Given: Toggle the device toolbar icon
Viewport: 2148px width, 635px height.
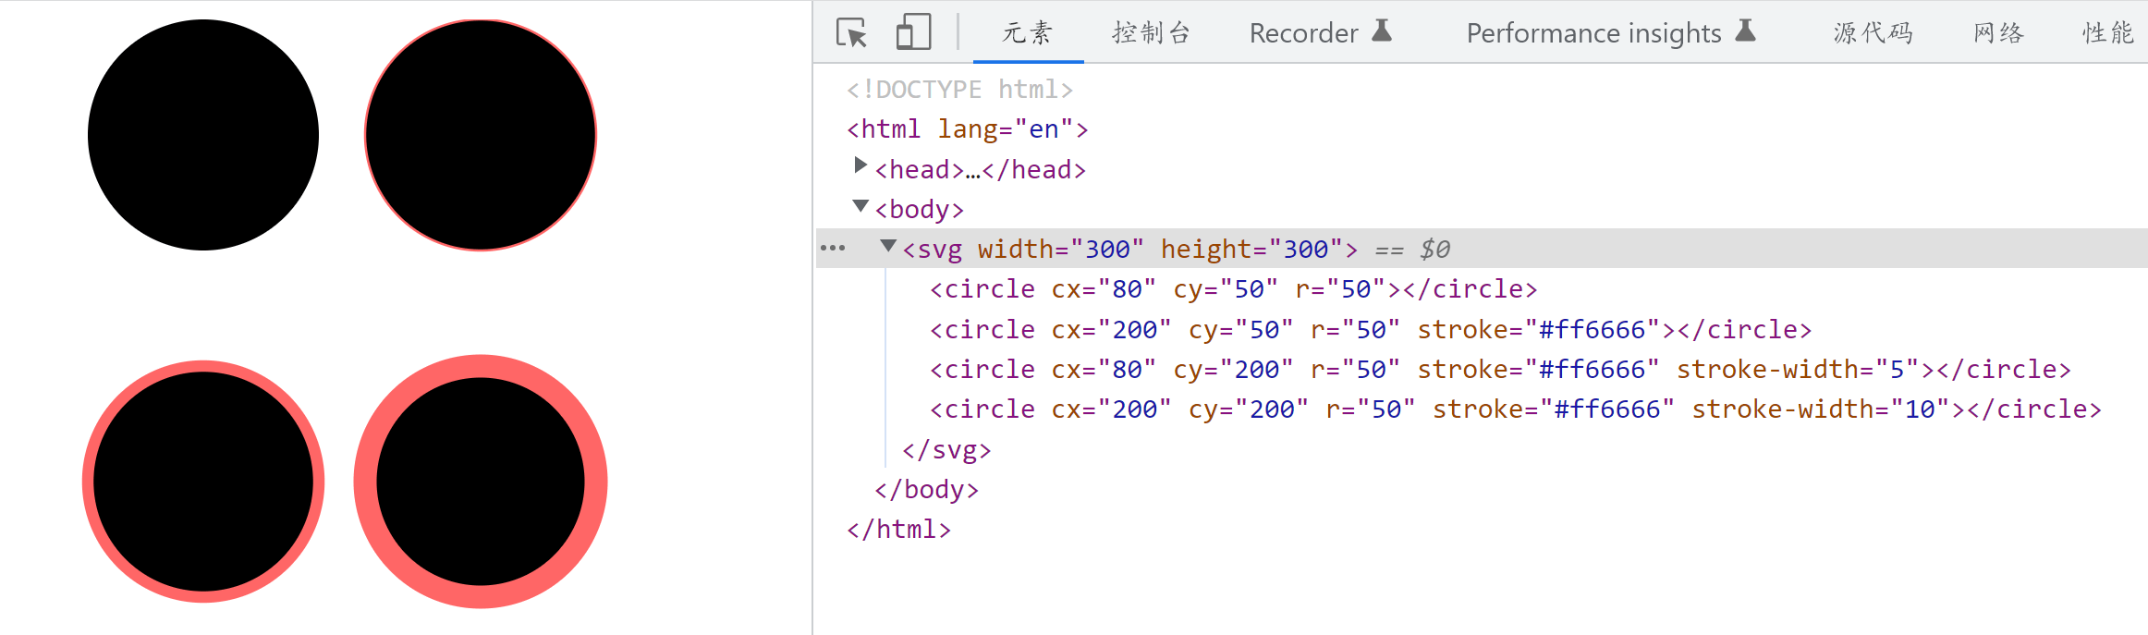Looking at the screenshot, I should point(913,32).
